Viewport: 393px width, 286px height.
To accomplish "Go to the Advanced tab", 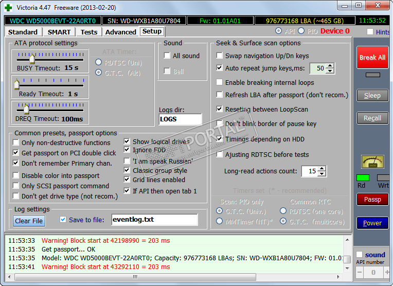I will click(120, 32).
